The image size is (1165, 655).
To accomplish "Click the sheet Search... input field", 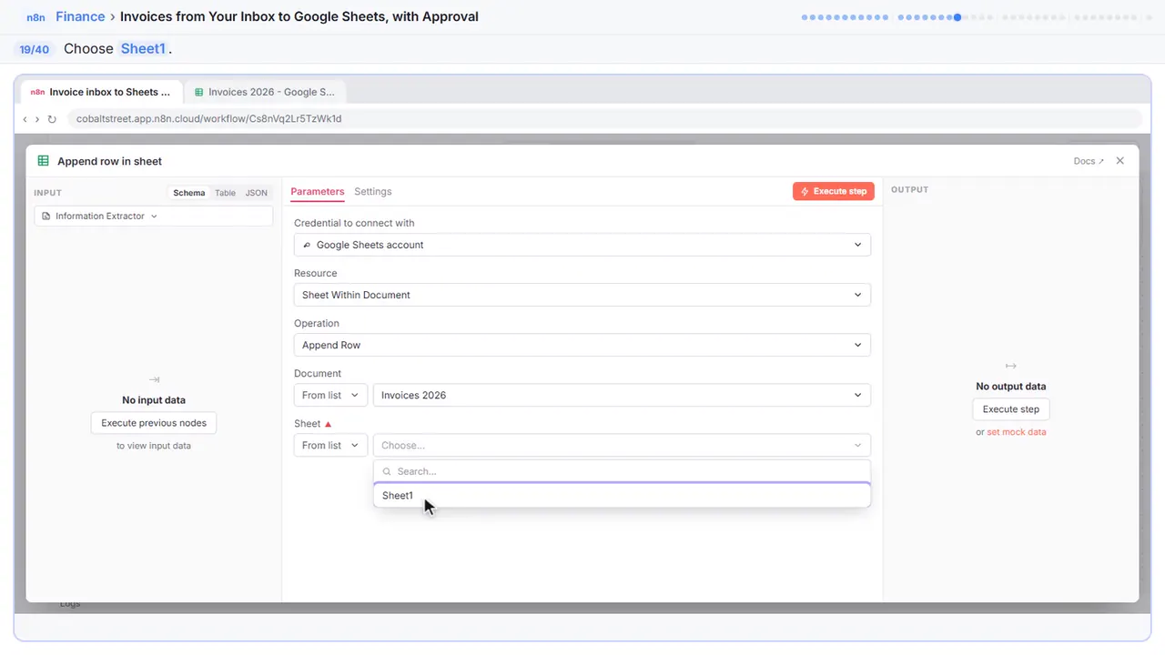I will pyautogui.click(x=622, y=471).
